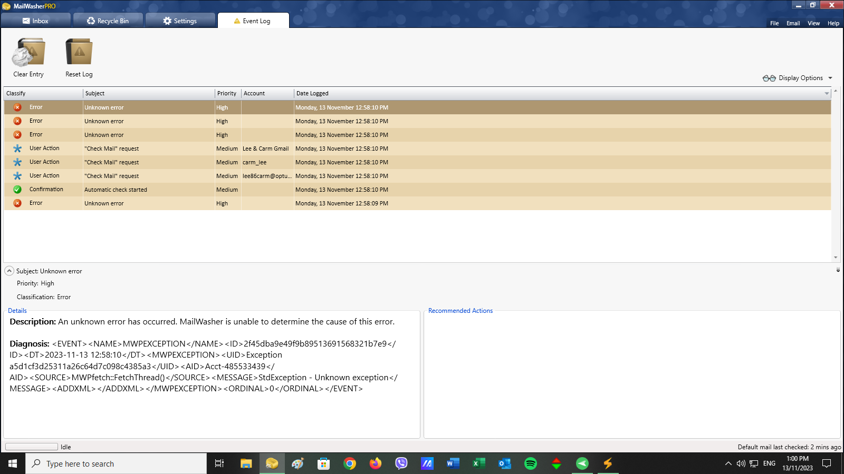Click the green Confirmation check icon
This screenshot has height=474, width=844.
point(17,190)
